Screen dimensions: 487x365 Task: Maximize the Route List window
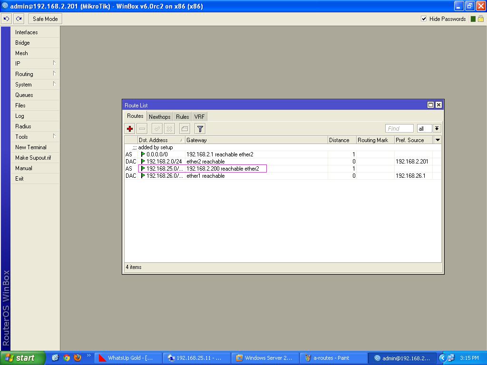pyautogui.click(x=430, y=105)
